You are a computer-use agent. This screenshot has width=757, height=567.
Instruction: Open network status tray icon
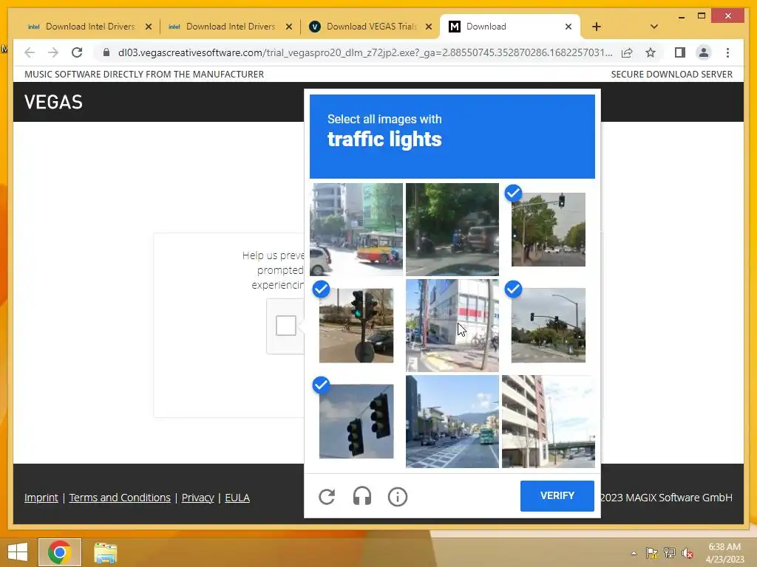(x=670, y=553)
